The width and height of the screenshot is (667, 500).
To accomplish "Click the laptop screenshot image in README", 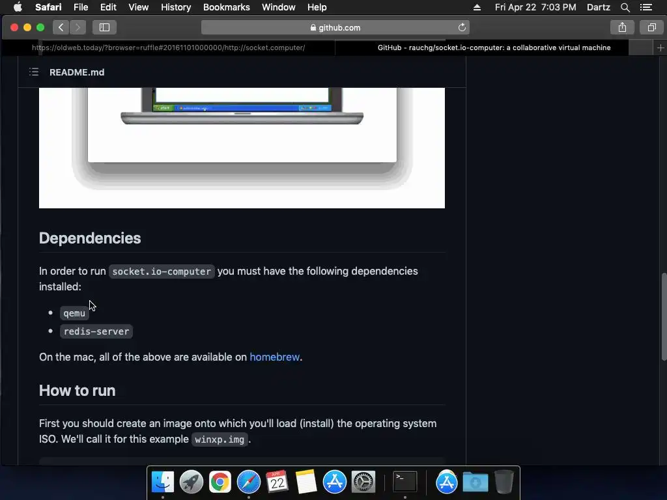I will click(242, 148).
